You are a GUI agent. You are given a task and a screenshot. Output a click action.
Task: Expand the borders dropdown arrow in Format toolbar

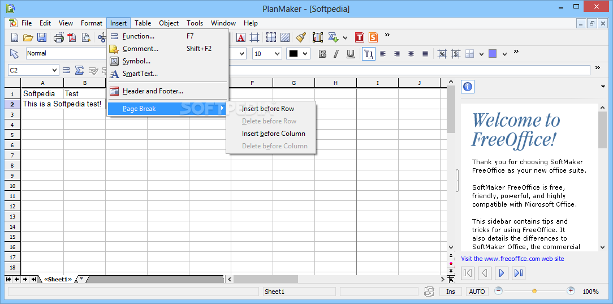coord(482,54)
